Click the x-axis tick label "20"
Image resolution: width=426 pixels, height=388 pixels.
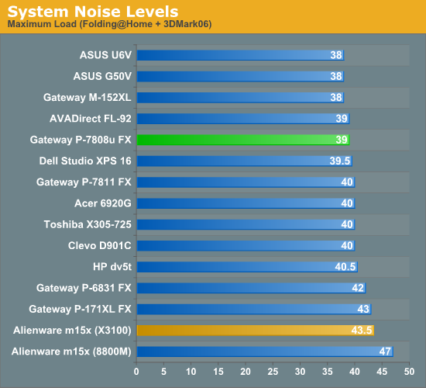(x=246, y=372)
